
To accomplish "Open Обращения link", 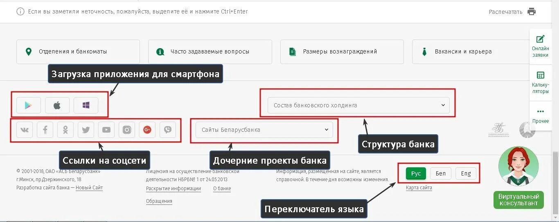I will pyautogui.click(x=159, y=201).
